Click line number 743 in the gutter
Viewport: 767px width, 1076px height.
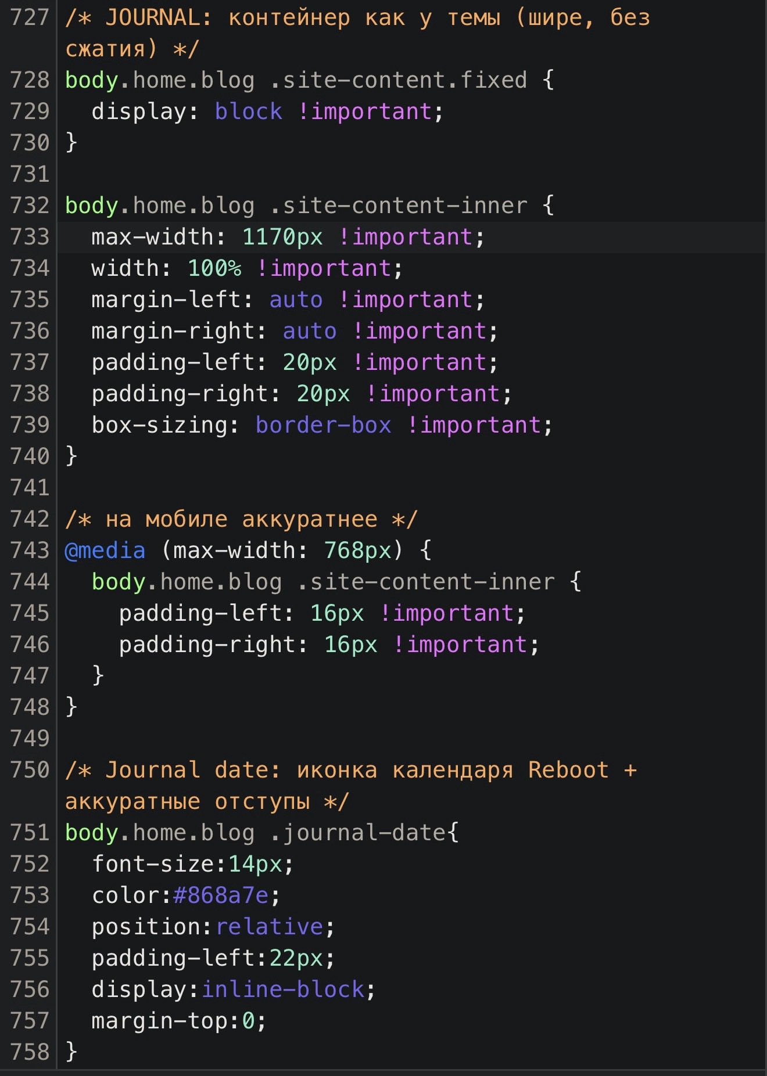click(x=30, y=550)
